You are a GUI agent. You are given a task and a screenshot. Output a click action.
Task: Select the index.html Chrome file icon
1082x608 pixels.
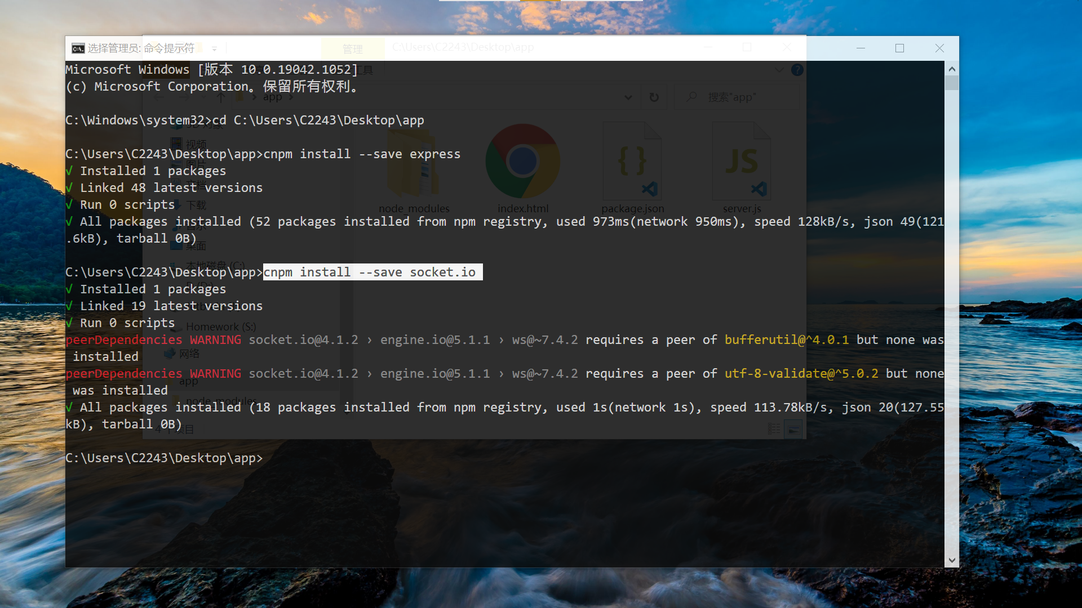tap(523, 169)
